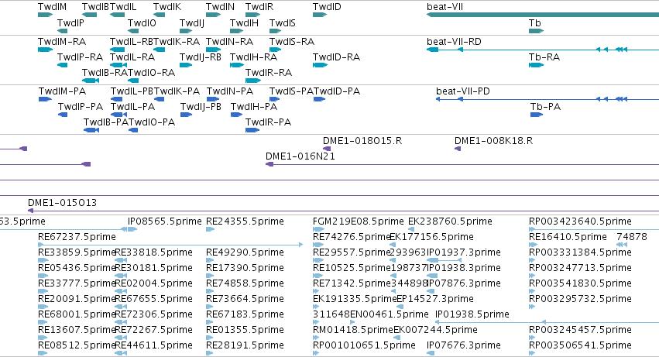This screenshot has width=659, height=357.
Task: Select the DME1-008K18.R clone
Action: (x=458, y=149)
